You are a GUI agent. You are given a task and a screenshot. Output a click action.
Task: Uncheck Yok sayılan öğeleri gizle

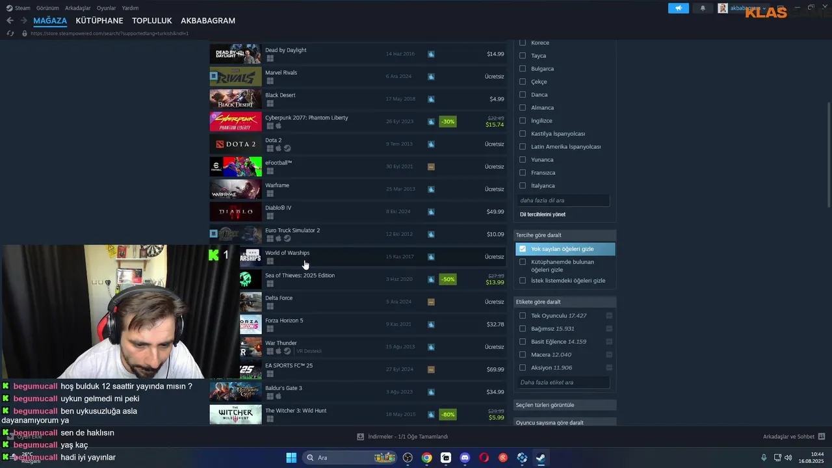coord(523,249)
